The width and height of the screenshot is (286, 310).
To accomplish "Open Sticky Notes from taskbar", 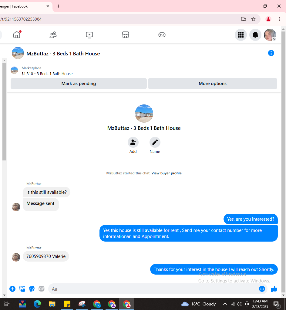I will tap(67, 304).
